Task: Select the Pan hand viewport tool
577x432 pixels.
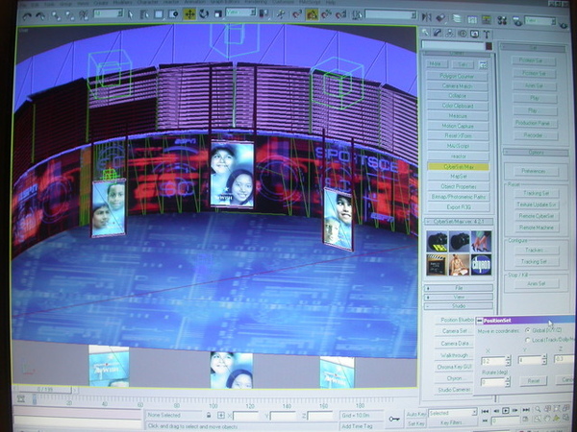Action: [547, 419]
